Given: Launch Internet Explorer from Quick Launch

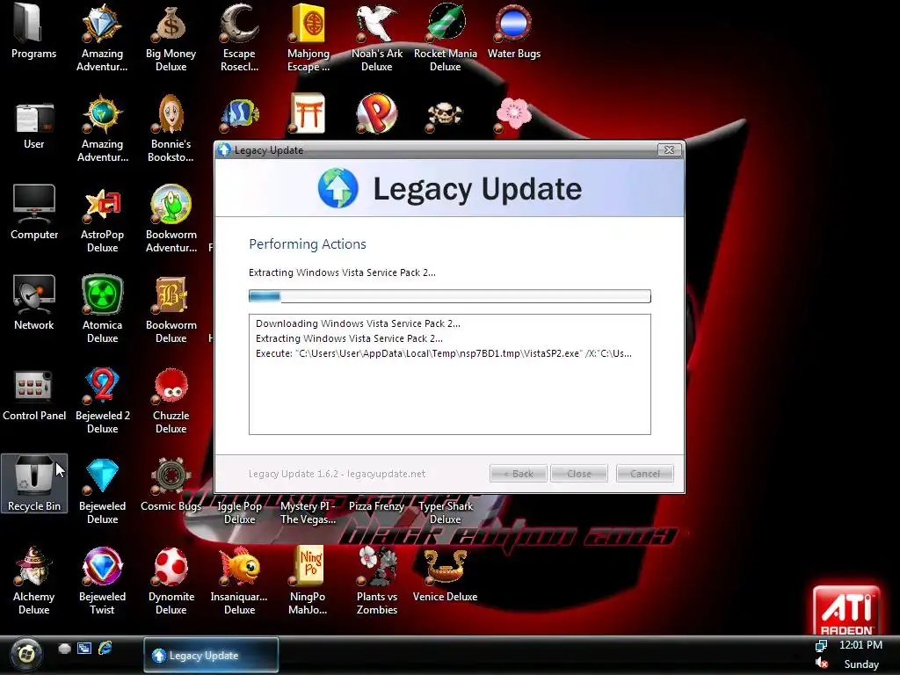Looking at the screenshot, I should (105, 649).
